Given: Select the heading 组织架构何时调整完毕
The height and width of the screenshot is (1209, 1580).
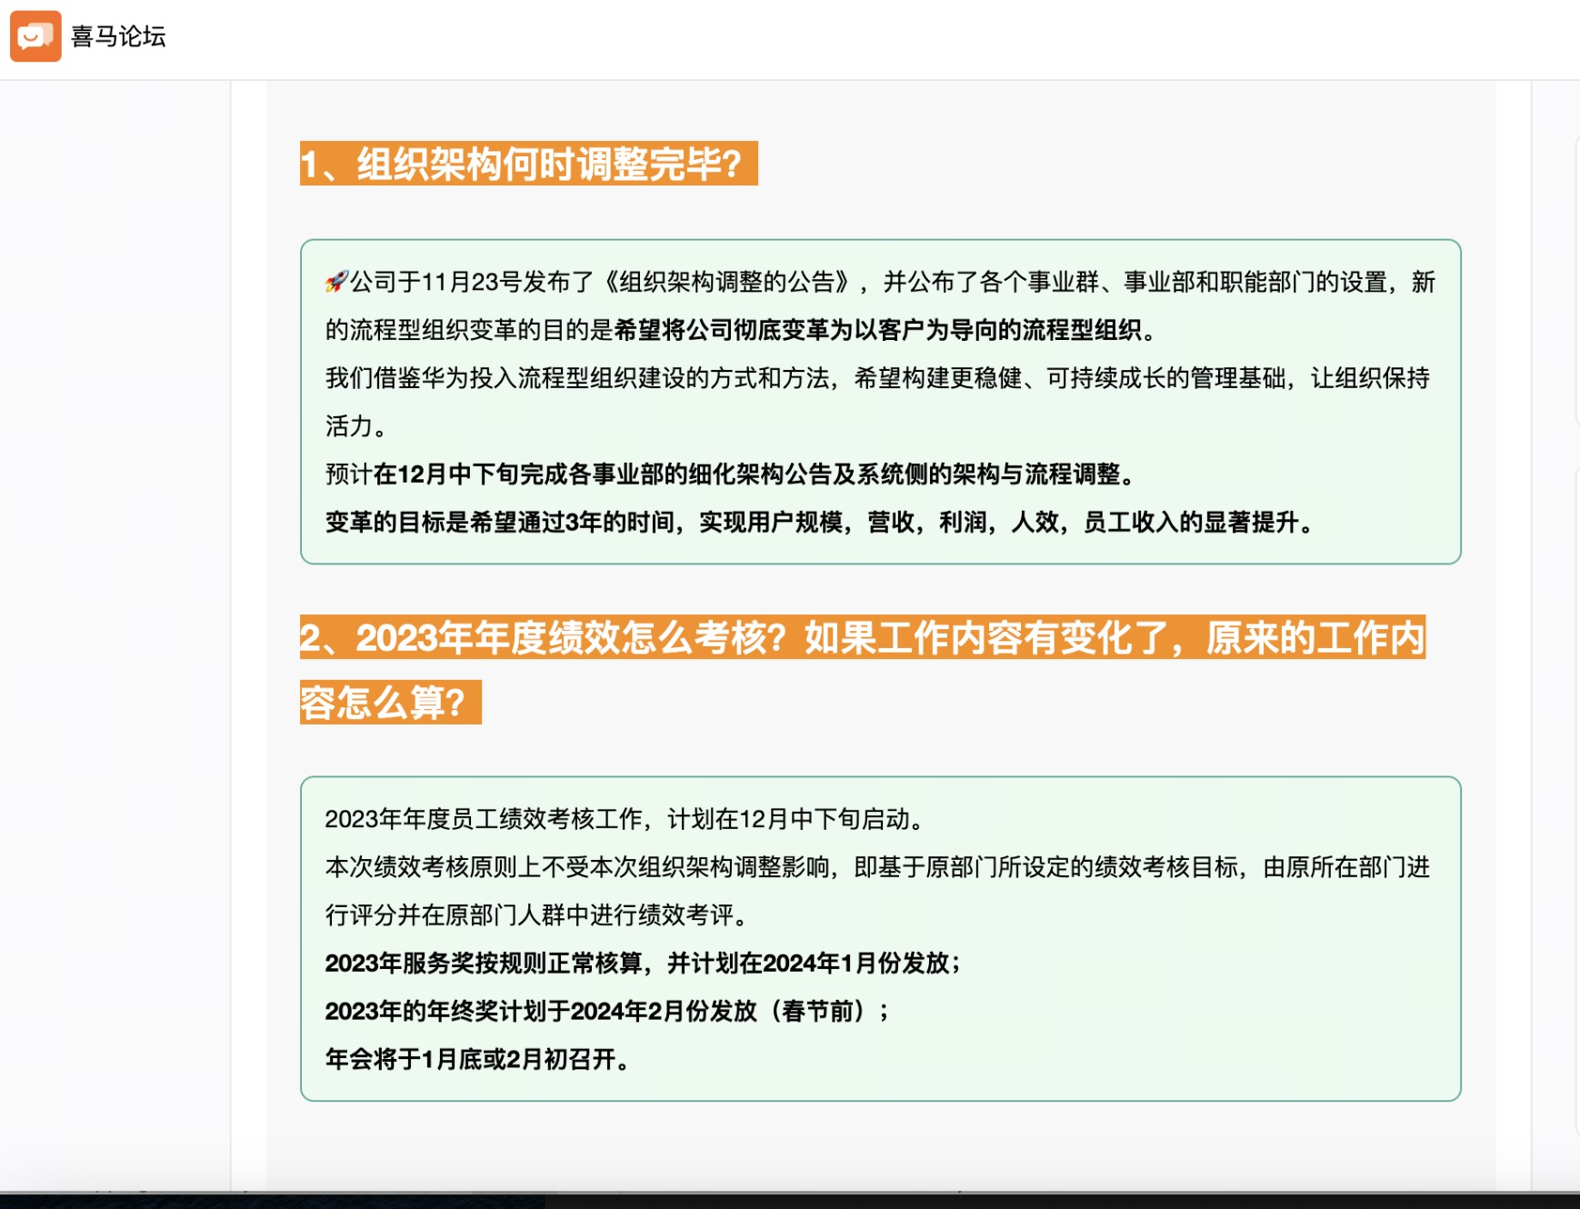Looking at the screenshot, I should tap(528, 165).
